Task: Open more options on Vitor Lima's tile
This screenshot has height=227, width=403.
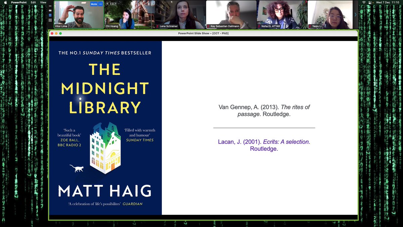Action: [100, 4]
